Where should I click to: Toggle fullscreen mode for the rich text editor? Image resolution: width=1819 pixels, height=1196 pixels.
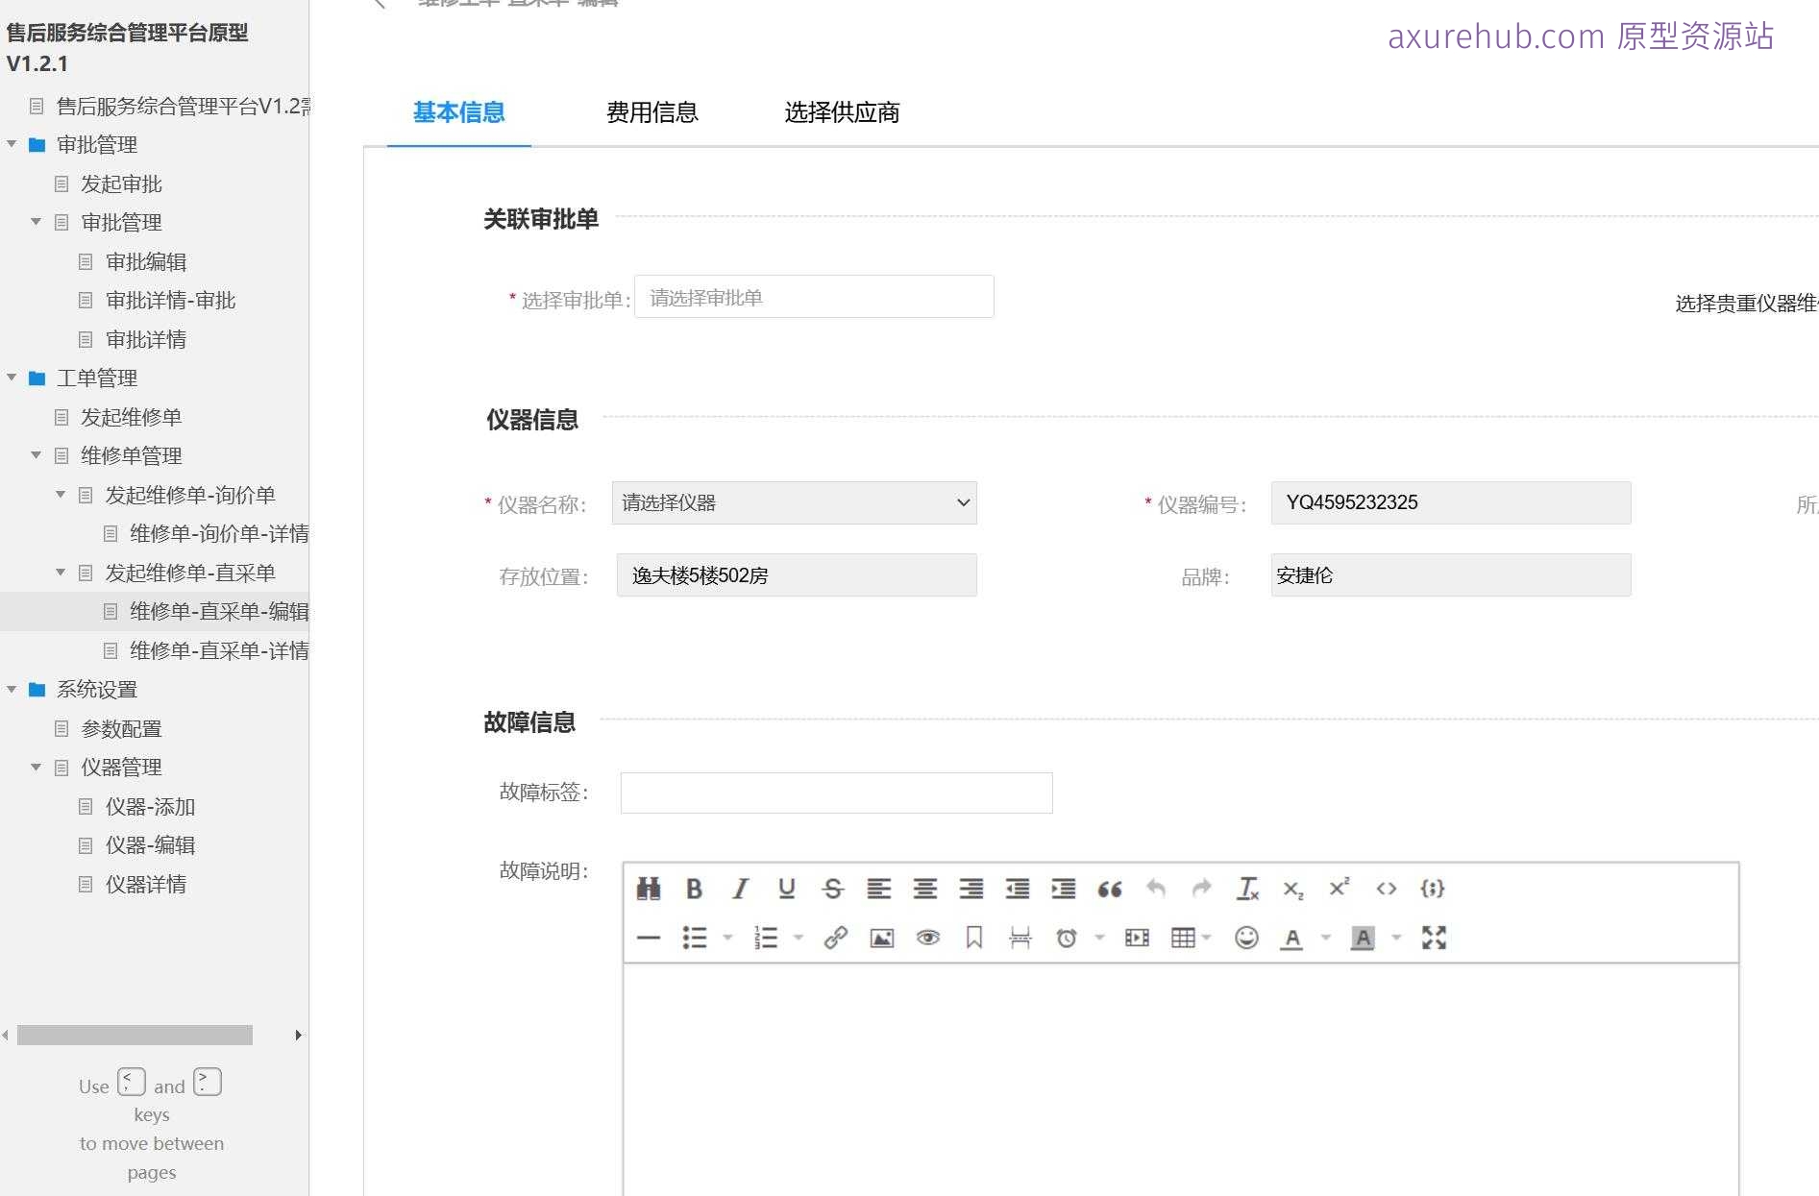click(x=1434, y=938)
